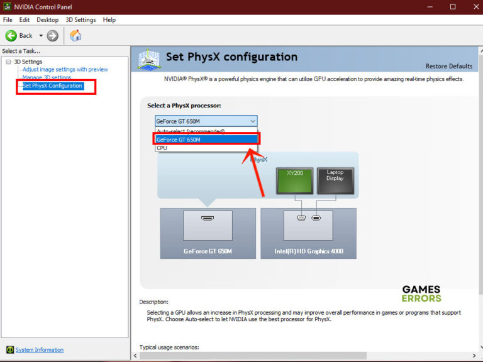The image size is (483, 362).
Task: Choose Auto-select (recommended) option
Action: click(x=190, y=131)
